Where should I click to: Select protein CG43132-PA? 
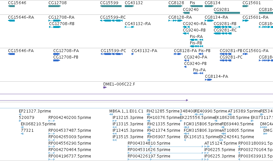click(144, 51)
